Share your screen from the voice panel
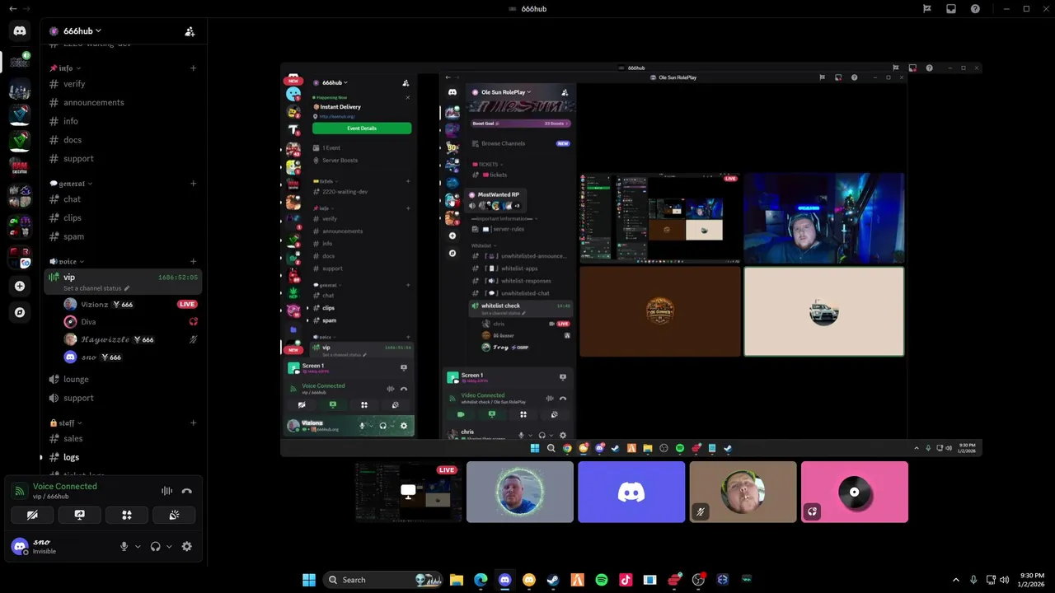 [80, 515]
